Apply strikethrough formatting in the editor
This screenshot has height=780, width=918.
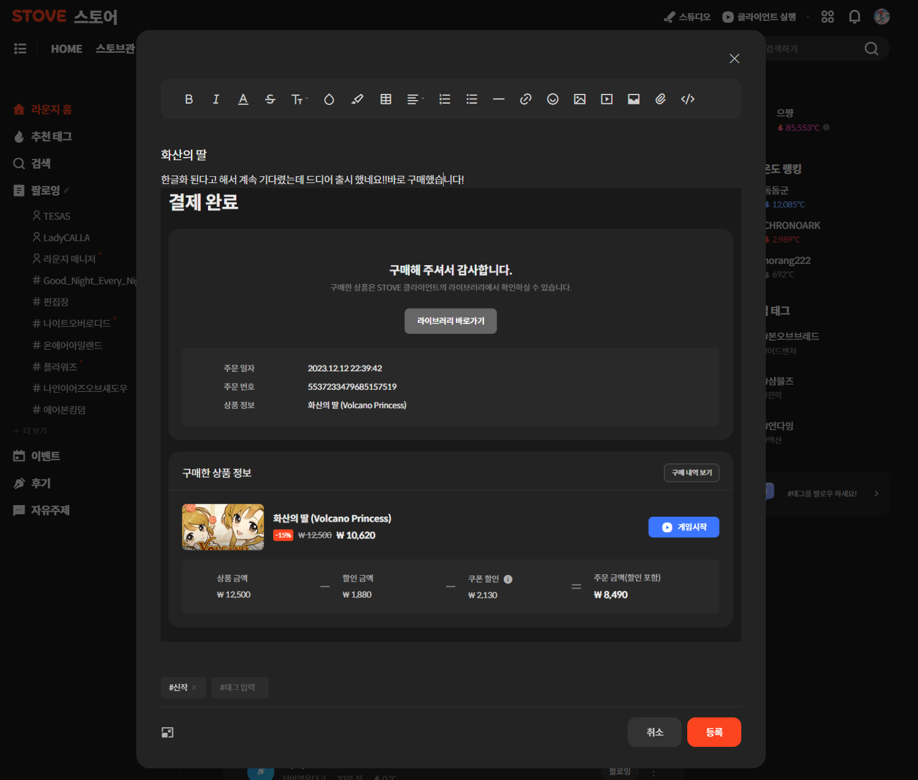270,99
